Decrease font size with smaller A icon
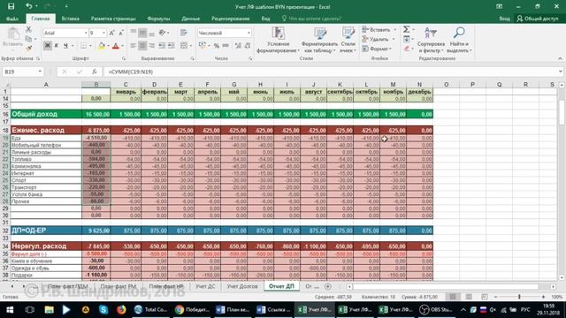This screenshot has height=318, width=566. (121, 33)
